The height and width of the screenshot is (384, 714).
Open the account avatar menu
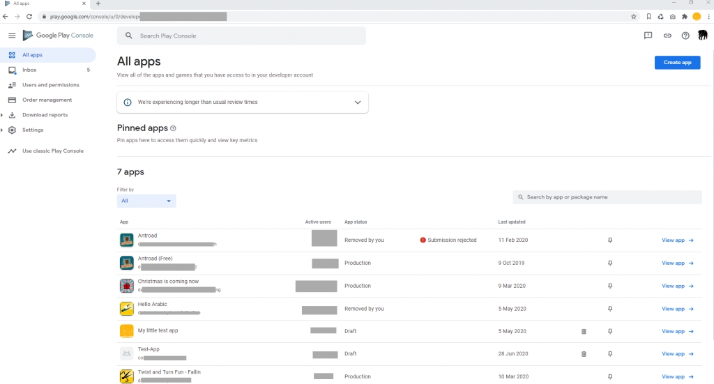[x=703, y=35]
